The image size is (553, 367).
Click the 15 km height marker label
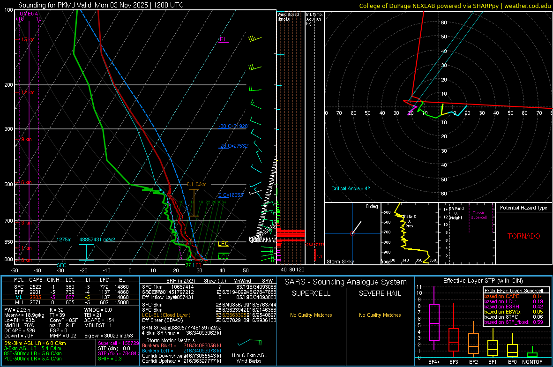(28, 39)
